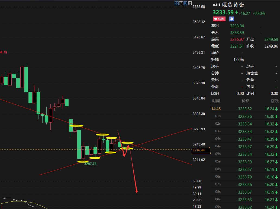Select tick price 3233.63 at .08s

point(245,200)
